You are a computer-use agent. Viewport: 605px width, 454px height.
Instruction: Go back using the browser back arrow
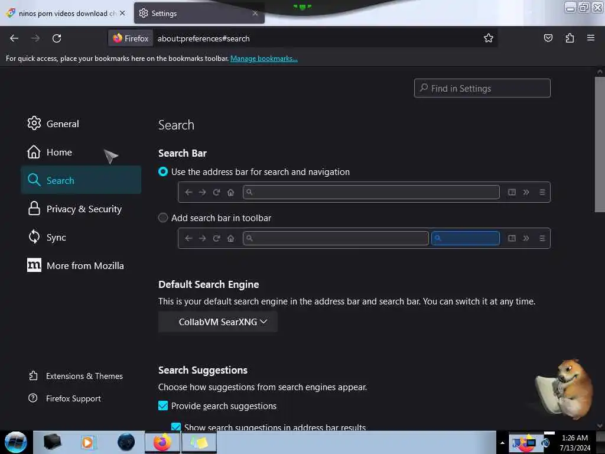pyautogui.click(x=14, y=38)
